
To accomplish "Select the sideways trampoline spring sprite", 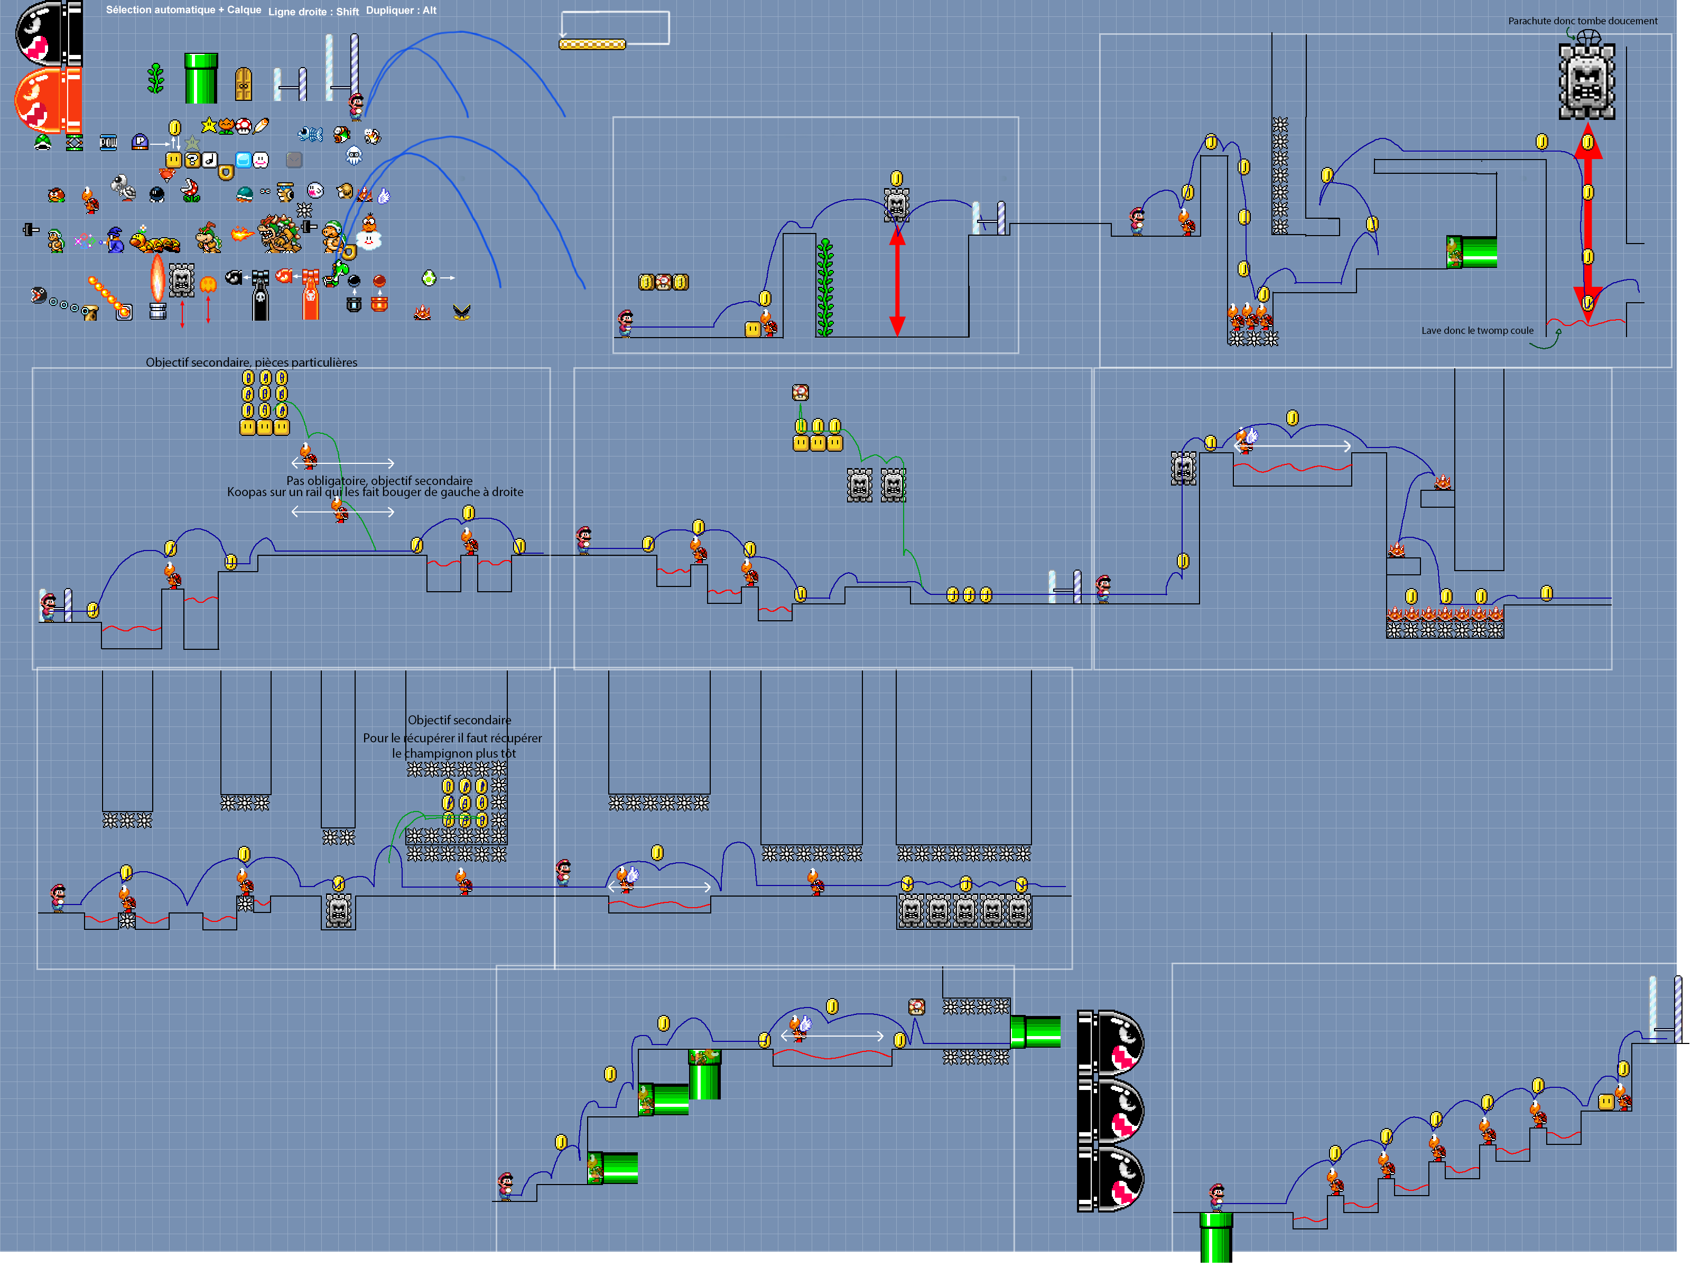I will coord(74,142).
